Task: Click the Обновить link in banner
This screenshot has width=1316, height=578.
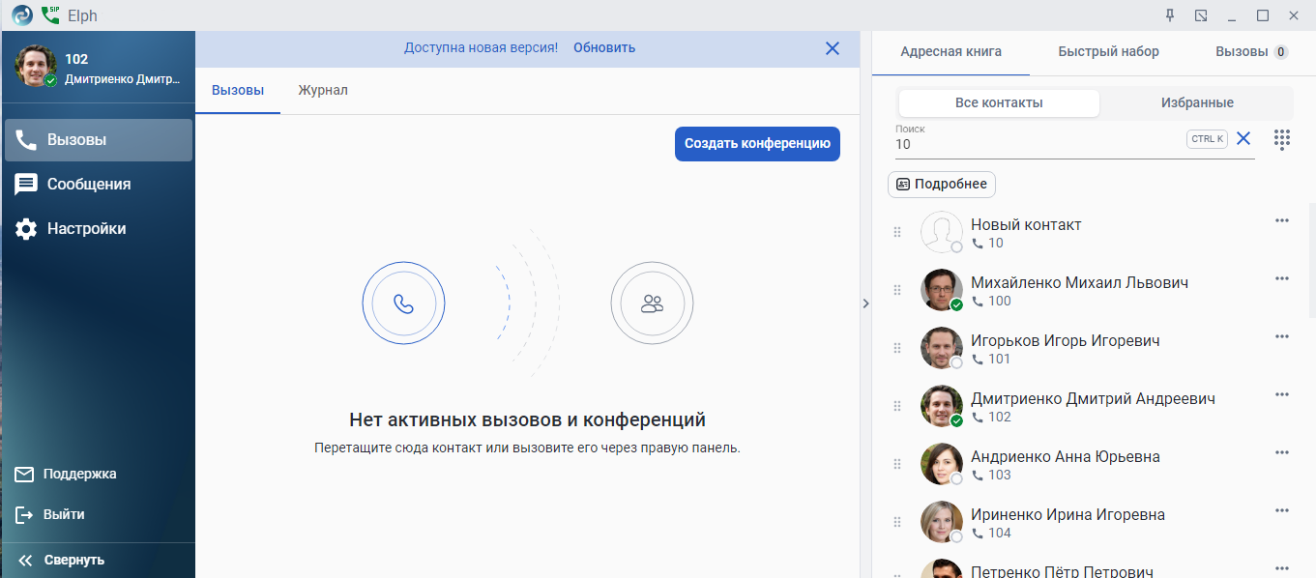Action: [604, 48]
